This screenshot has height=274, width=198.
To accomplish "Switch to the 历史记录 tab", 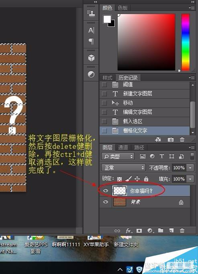I will [x=128, y=77].
